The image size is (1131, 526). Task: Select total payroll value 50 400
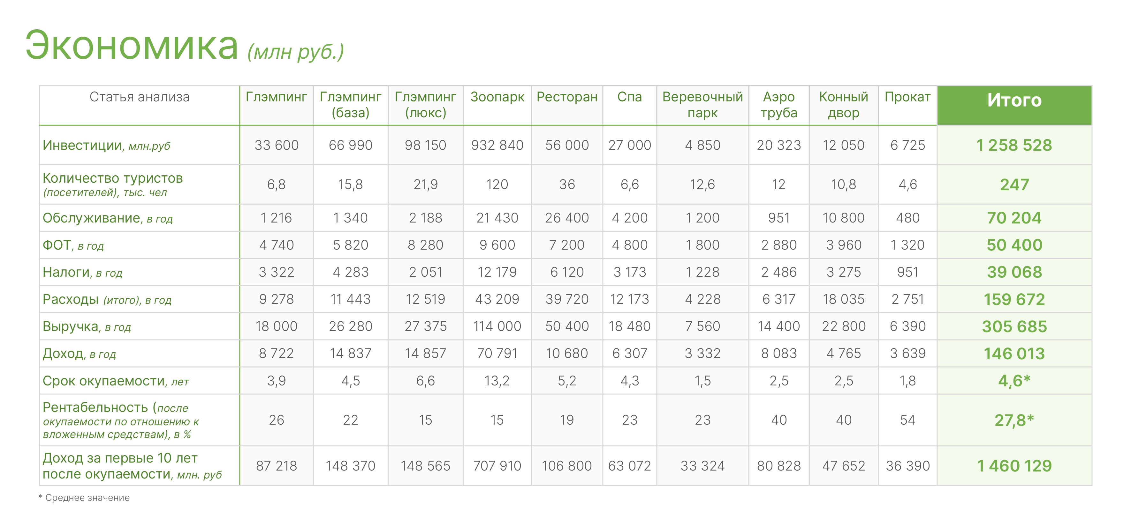click(1014, 245)
